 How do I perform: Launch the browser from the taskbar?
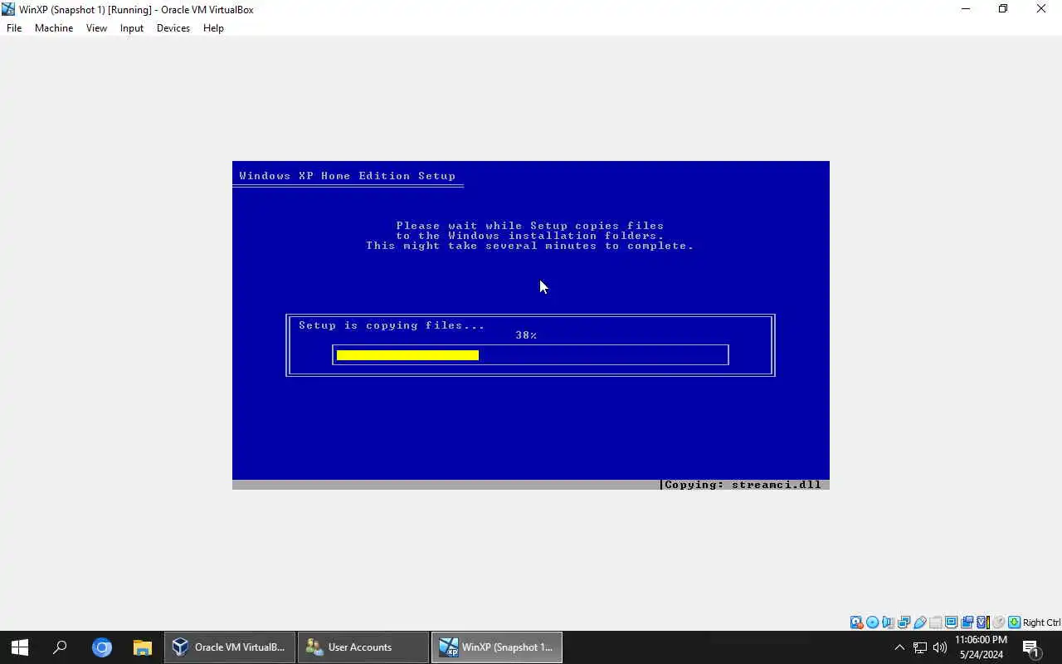tap(101, 647)
